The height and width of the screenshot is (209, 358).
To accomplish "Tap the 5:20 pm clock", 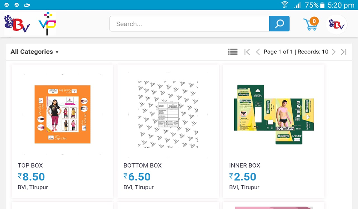I will (341, 5).
